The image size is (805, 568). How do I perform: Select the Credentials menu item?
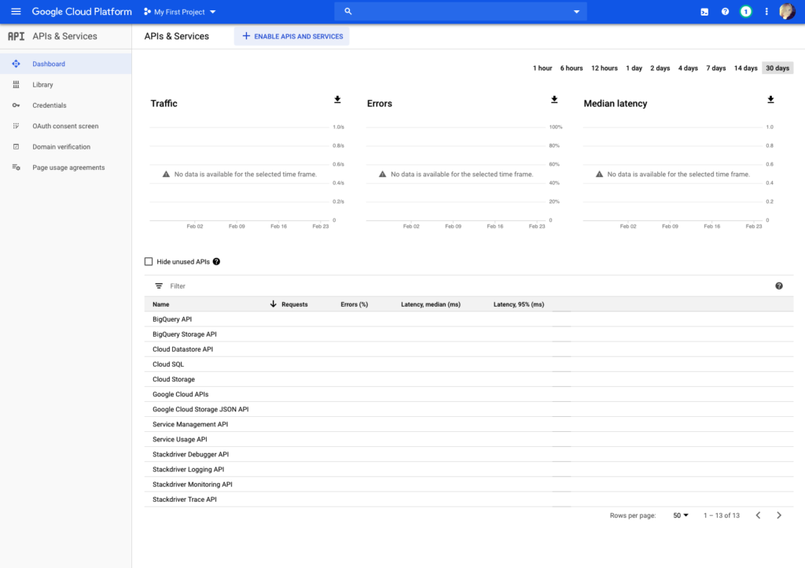66,105
